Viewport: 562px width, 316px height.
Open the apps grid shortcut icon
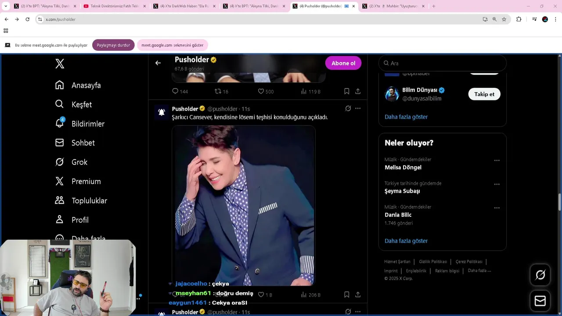pos(6,31)
